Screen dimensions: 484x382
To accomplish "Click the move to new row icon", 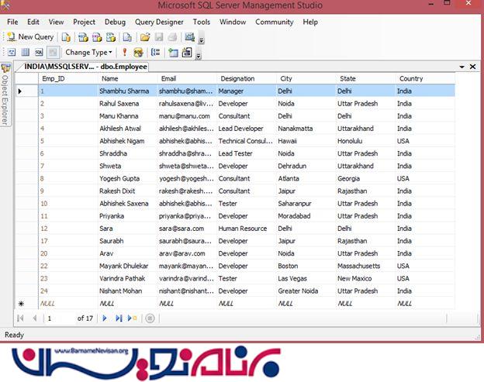I will point(133,318).
